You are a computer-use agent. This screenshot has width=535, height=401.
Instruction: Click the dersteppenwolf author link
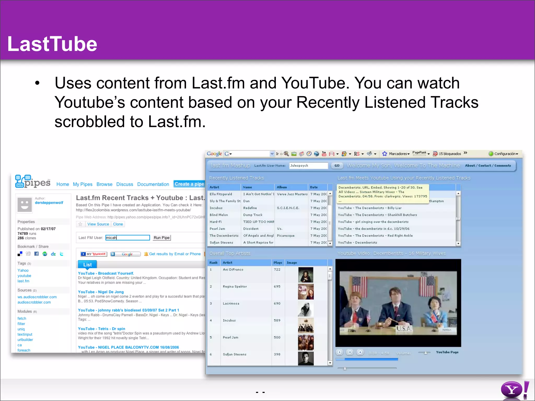point(49,203)
